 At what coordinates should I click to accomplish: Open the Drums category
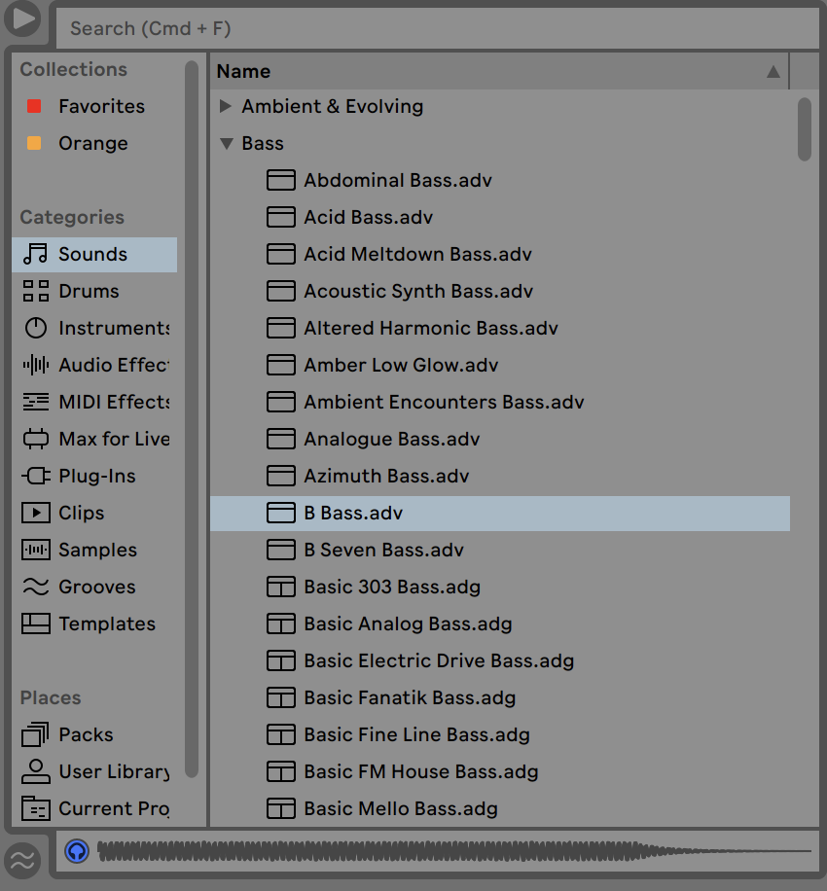click(x=94, y=291)
